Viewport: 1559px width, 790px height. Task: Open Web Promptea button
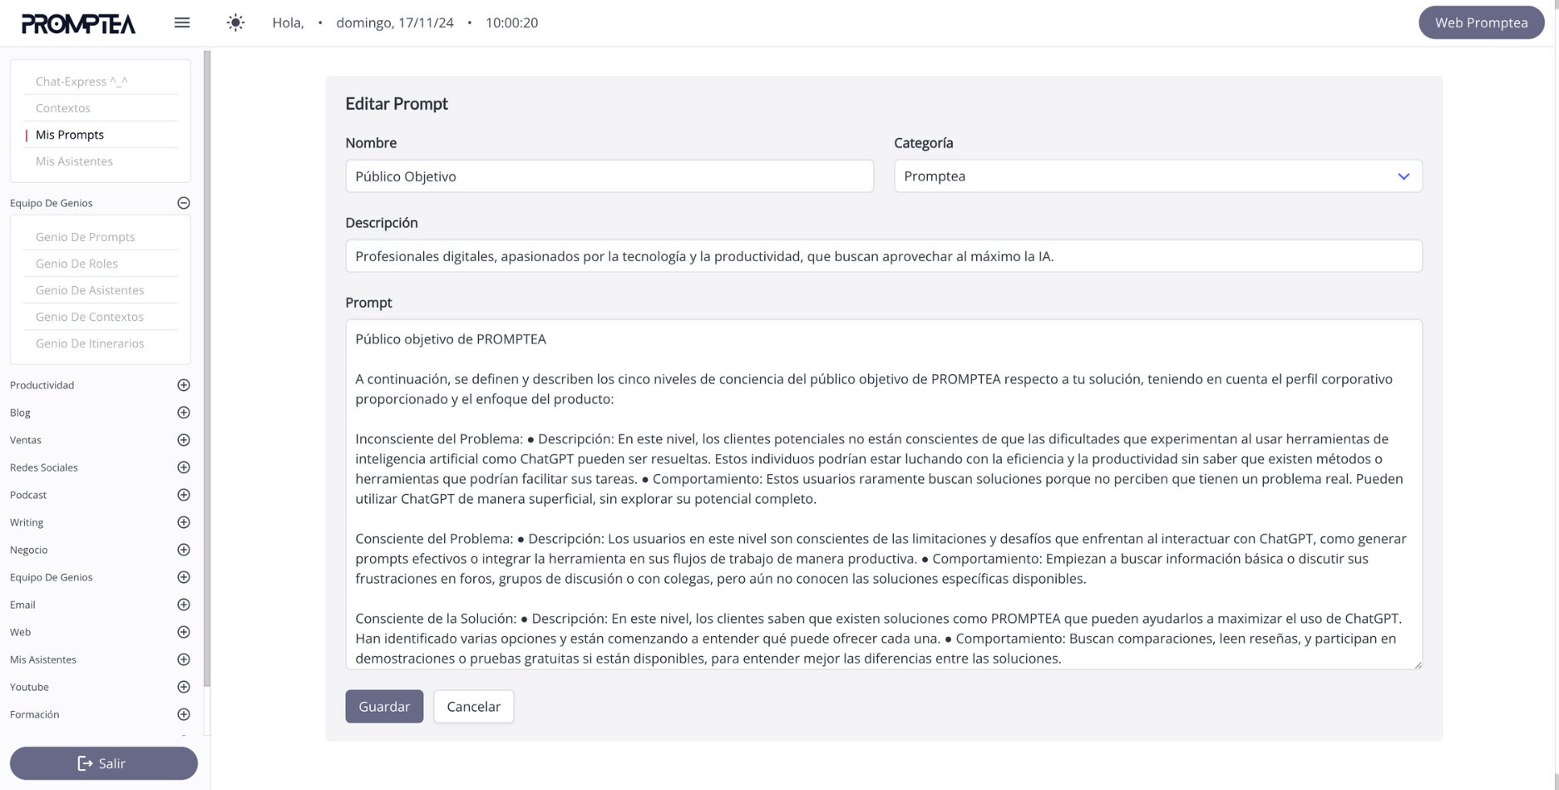tap(1481, 22)
